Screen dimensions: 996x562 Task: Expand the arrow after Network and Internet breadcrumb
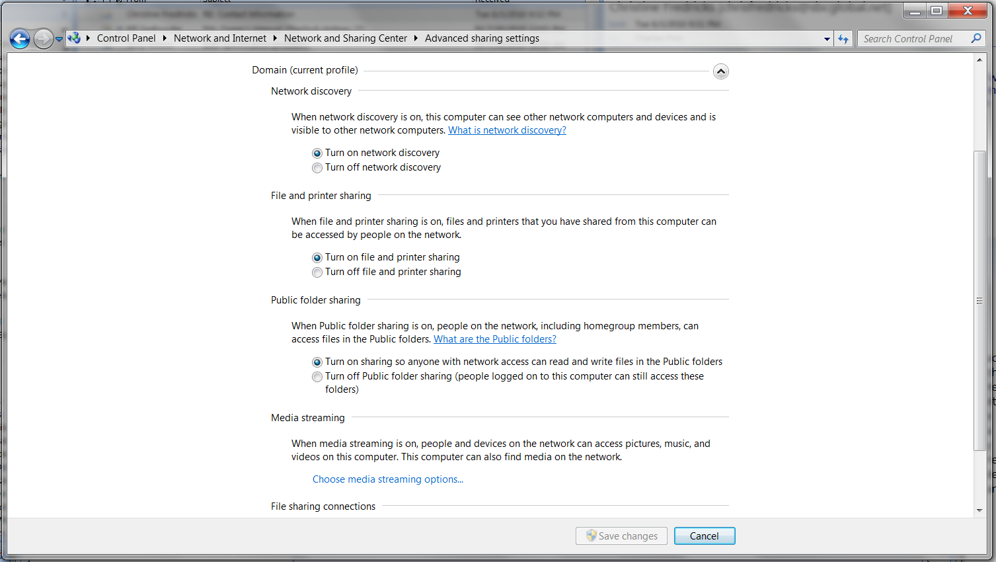[x=275, y=38]
